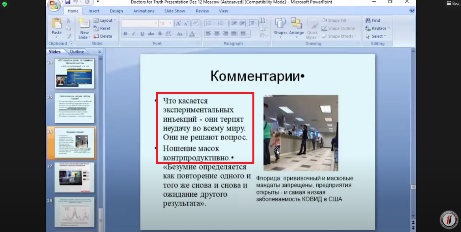Click the Decrease Font Size icon
This screenshot has height=232, width=461.
tap(186, 23)
